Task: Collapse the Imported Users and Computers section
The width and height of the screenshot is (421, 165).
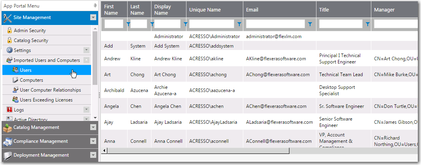Action: [86, 60]
